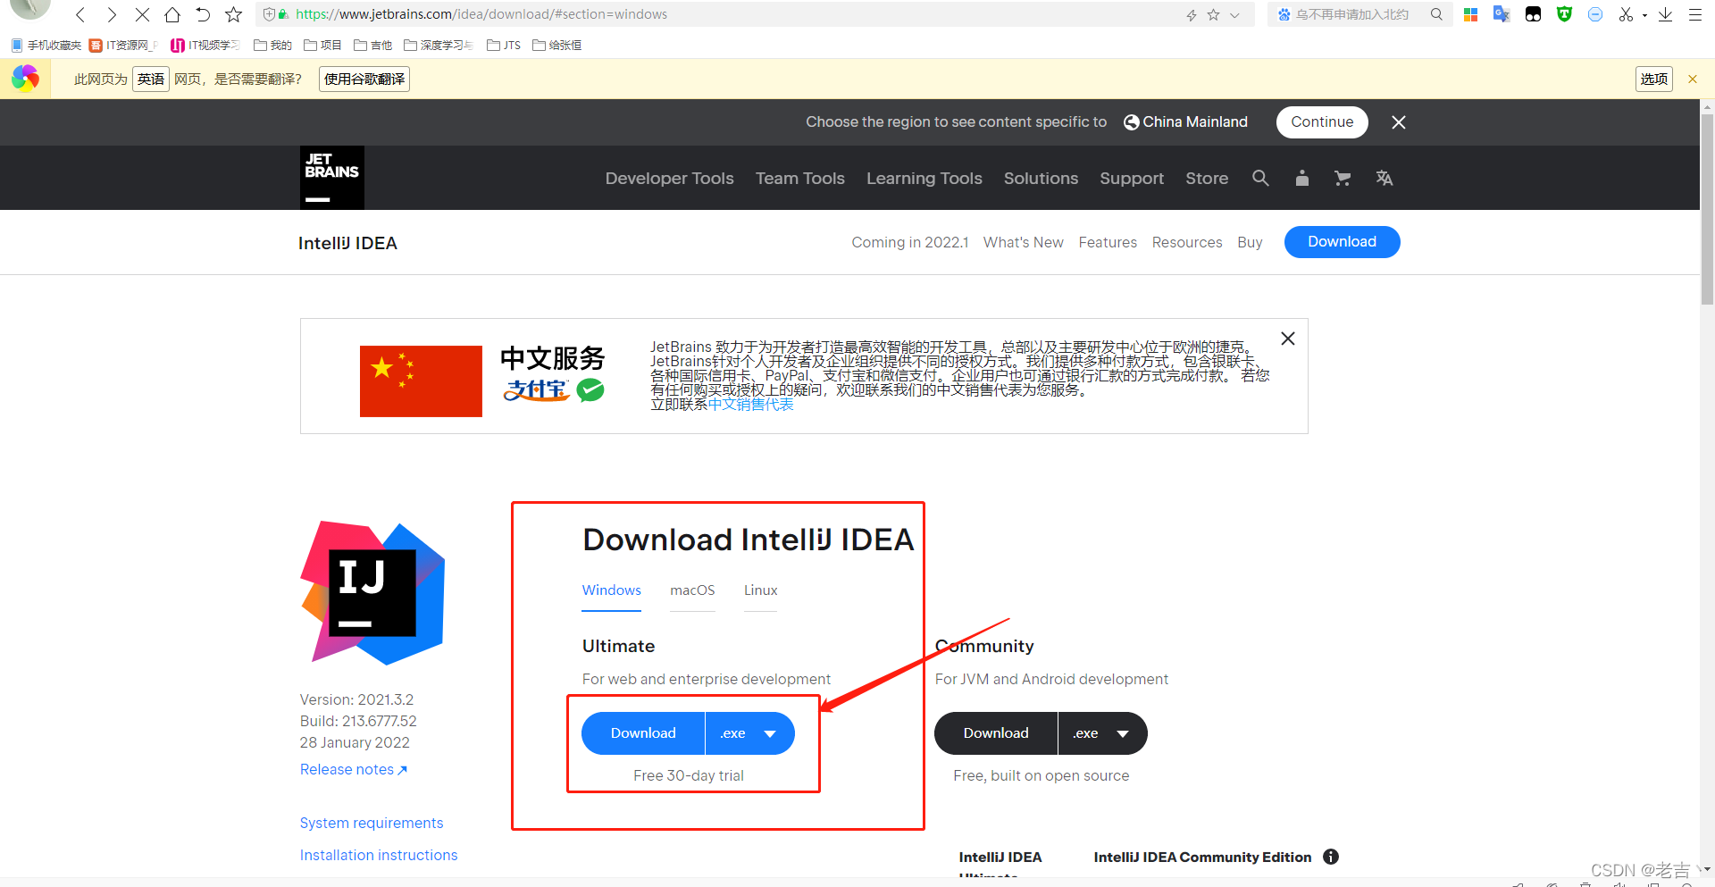Viewport: 1715px width, 887px height.
Task: Click the 英语 language button in translate bar
Action: [151, 79]
